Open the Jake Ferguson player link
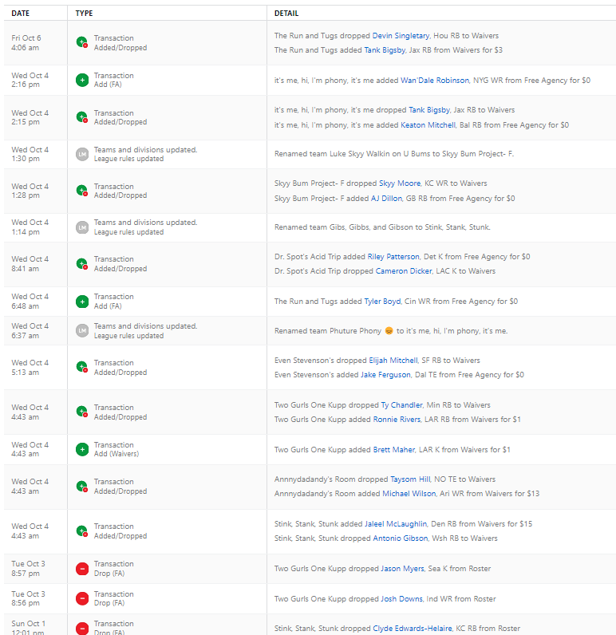Viewport: 616px width, 635px height. coord(388,375)
